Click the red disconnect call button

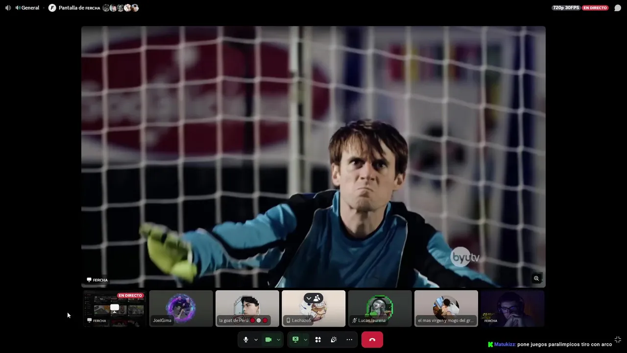click(372, 339)
